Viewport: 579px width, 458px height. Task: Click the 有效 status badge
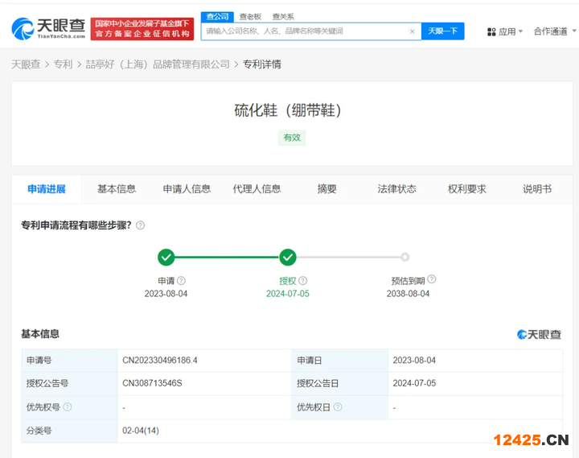click(292, 138)
